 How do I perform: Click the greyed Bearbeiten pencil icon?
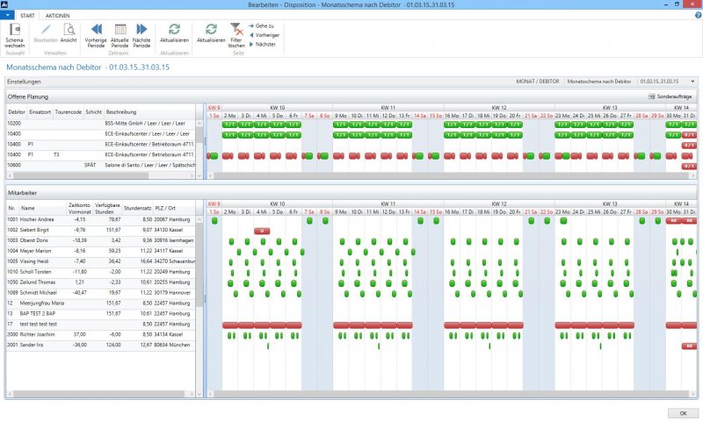pyautogui.click(x=46, y=30)
